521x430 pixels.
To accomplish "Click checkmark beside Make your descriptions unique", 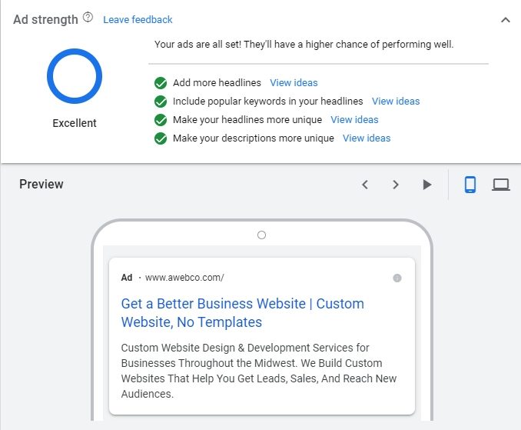I will pyautogui.click(x=161, y=138).
